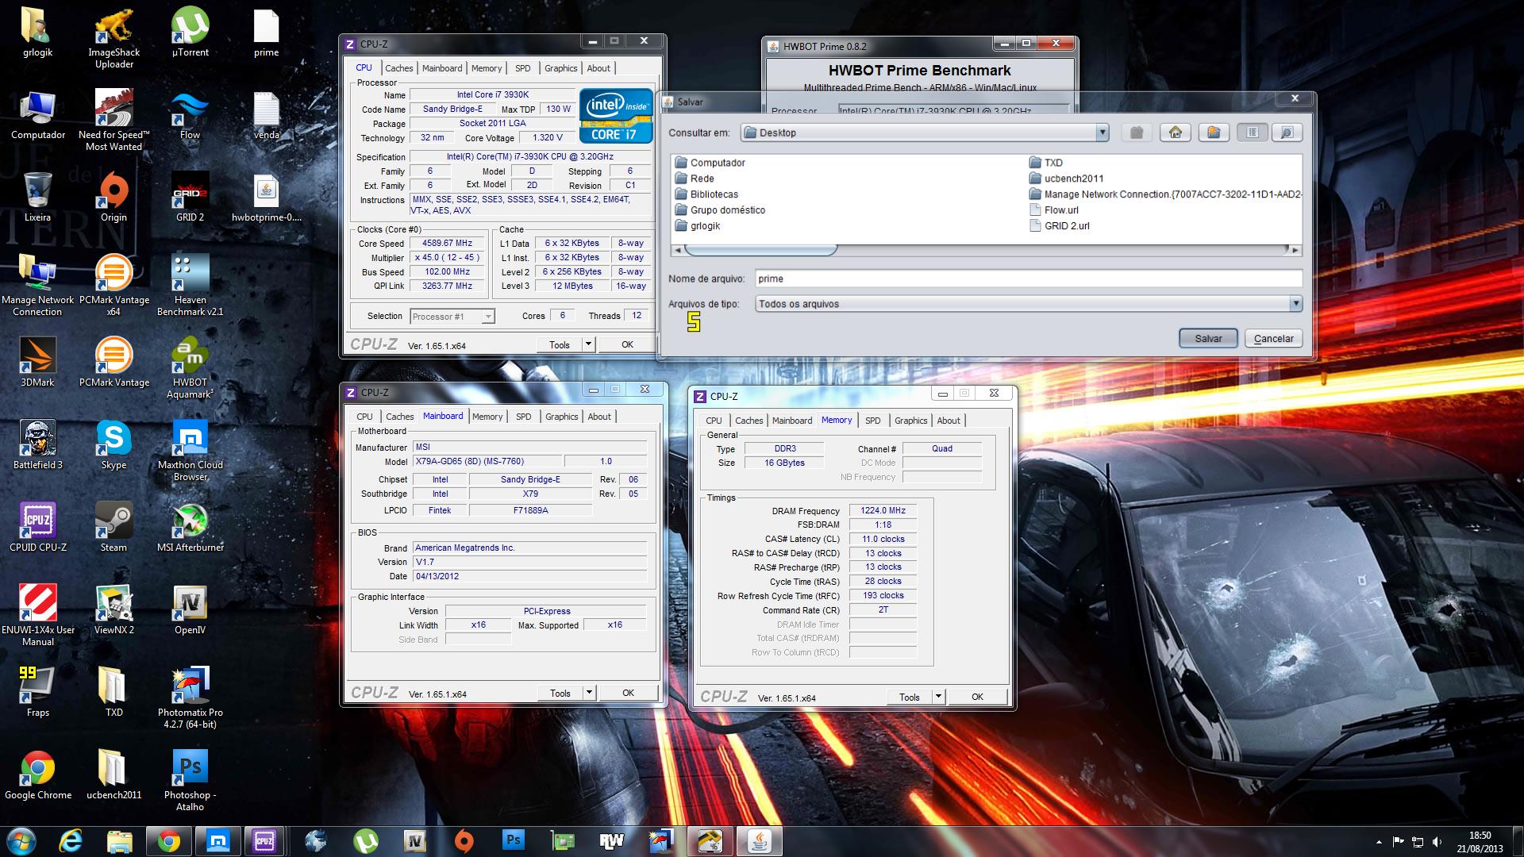Screen dimensions: 1524x857
Task: Open Processor #1 selection dropdown
Action: coord(487,317)
